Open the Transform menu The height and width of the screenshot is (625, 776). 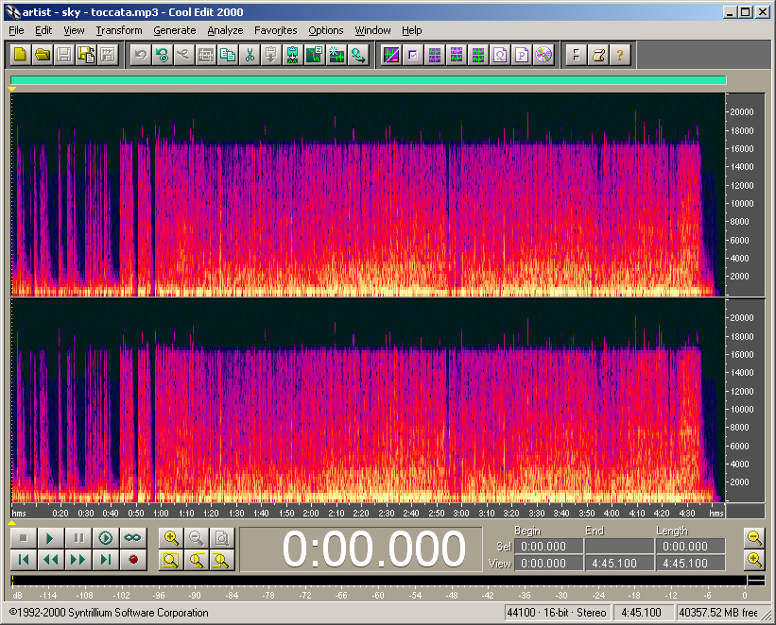coord(118,30)
